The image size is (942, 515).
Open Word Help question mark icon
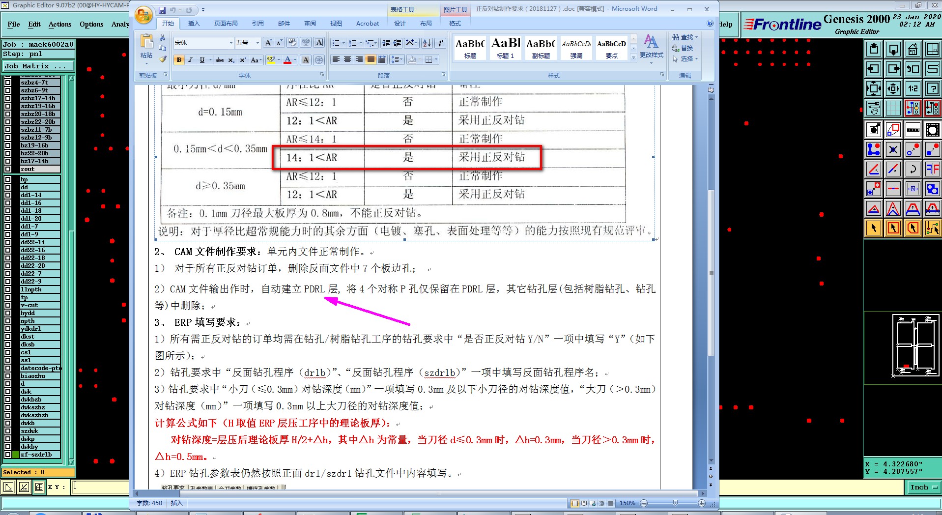coord(710,23)
